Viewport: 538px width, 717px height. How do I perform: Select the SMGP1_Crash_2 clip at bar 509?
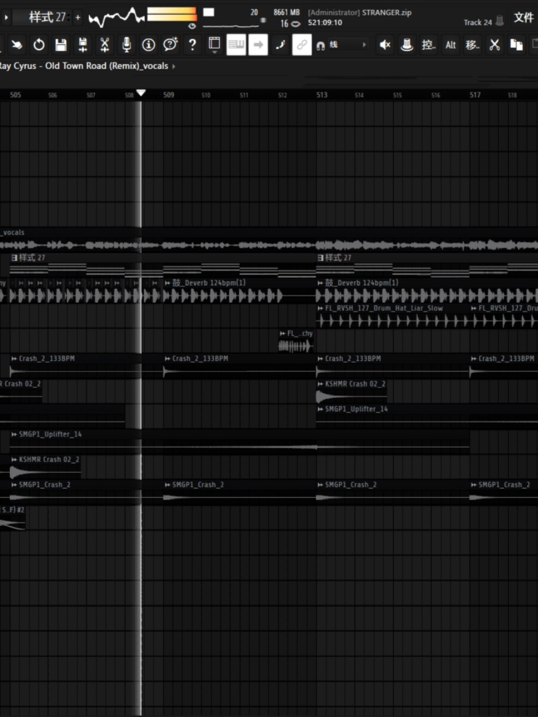coord(239,491)
